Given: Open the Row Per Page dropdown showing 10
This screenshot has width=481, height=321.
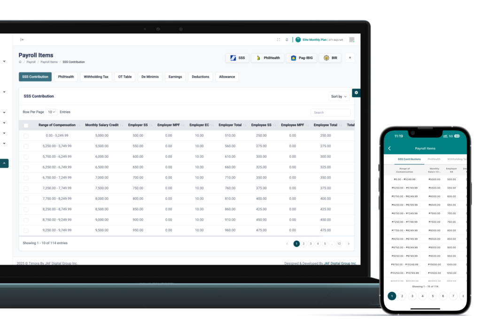Looking at the screenshot, I should pos(52,112).
